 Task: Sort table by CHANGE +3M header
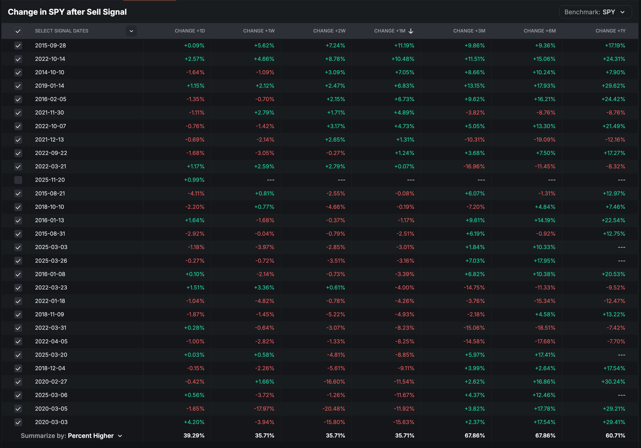469,31
